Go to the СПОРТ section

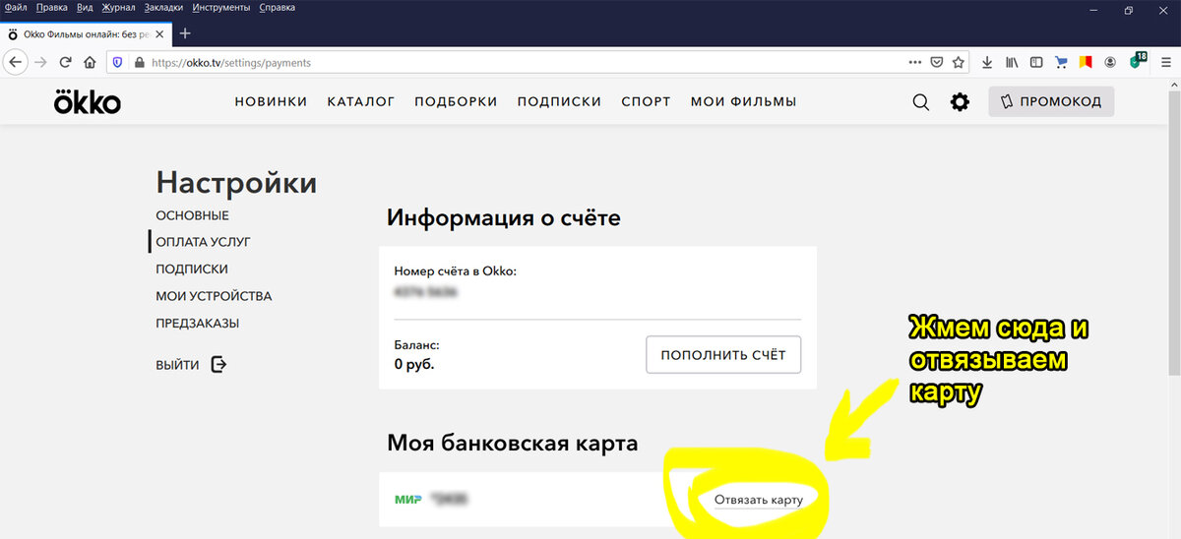tap(646, 101)
